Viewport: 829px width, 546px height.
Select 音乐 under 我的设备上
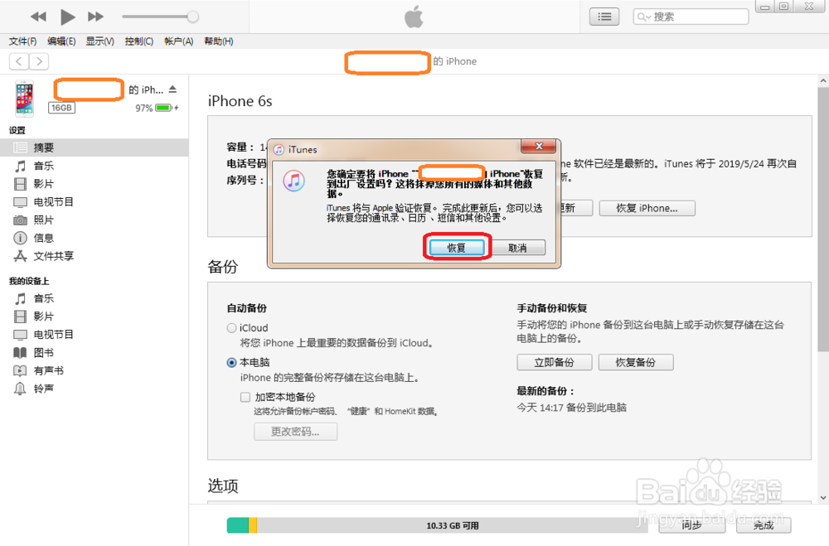(95, 298)
